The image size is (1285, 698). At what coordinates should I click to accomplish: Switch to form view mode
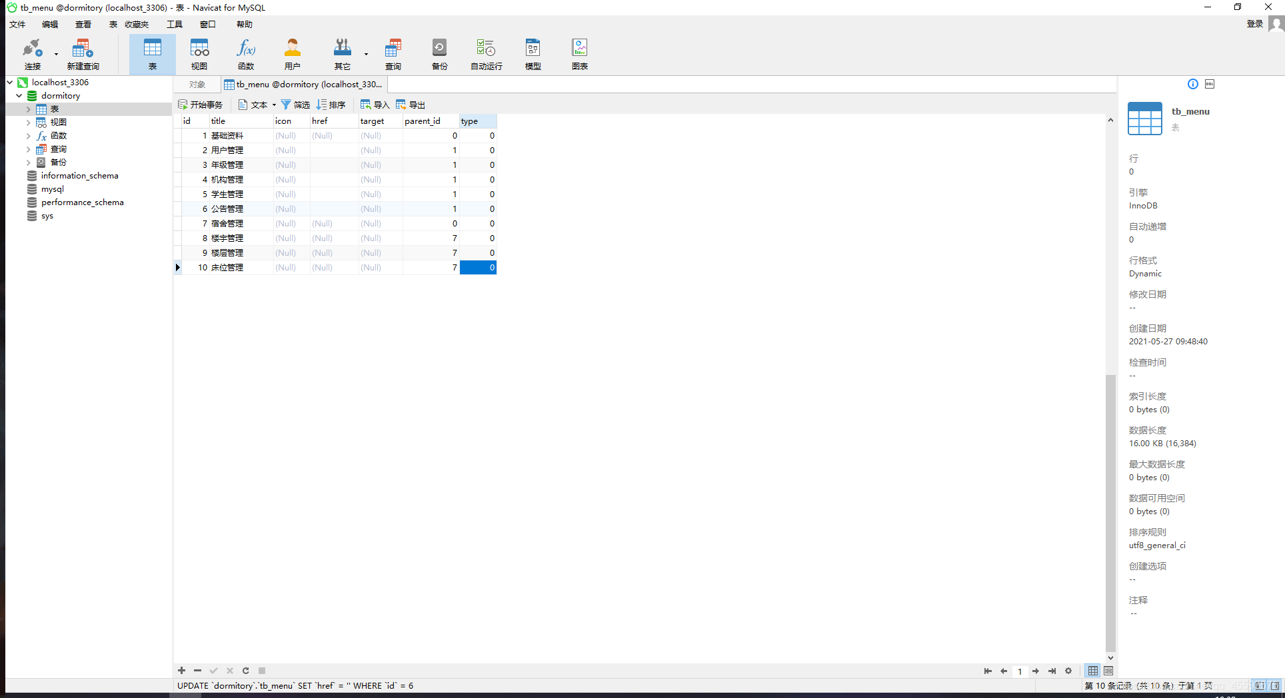pos(1108,671)
